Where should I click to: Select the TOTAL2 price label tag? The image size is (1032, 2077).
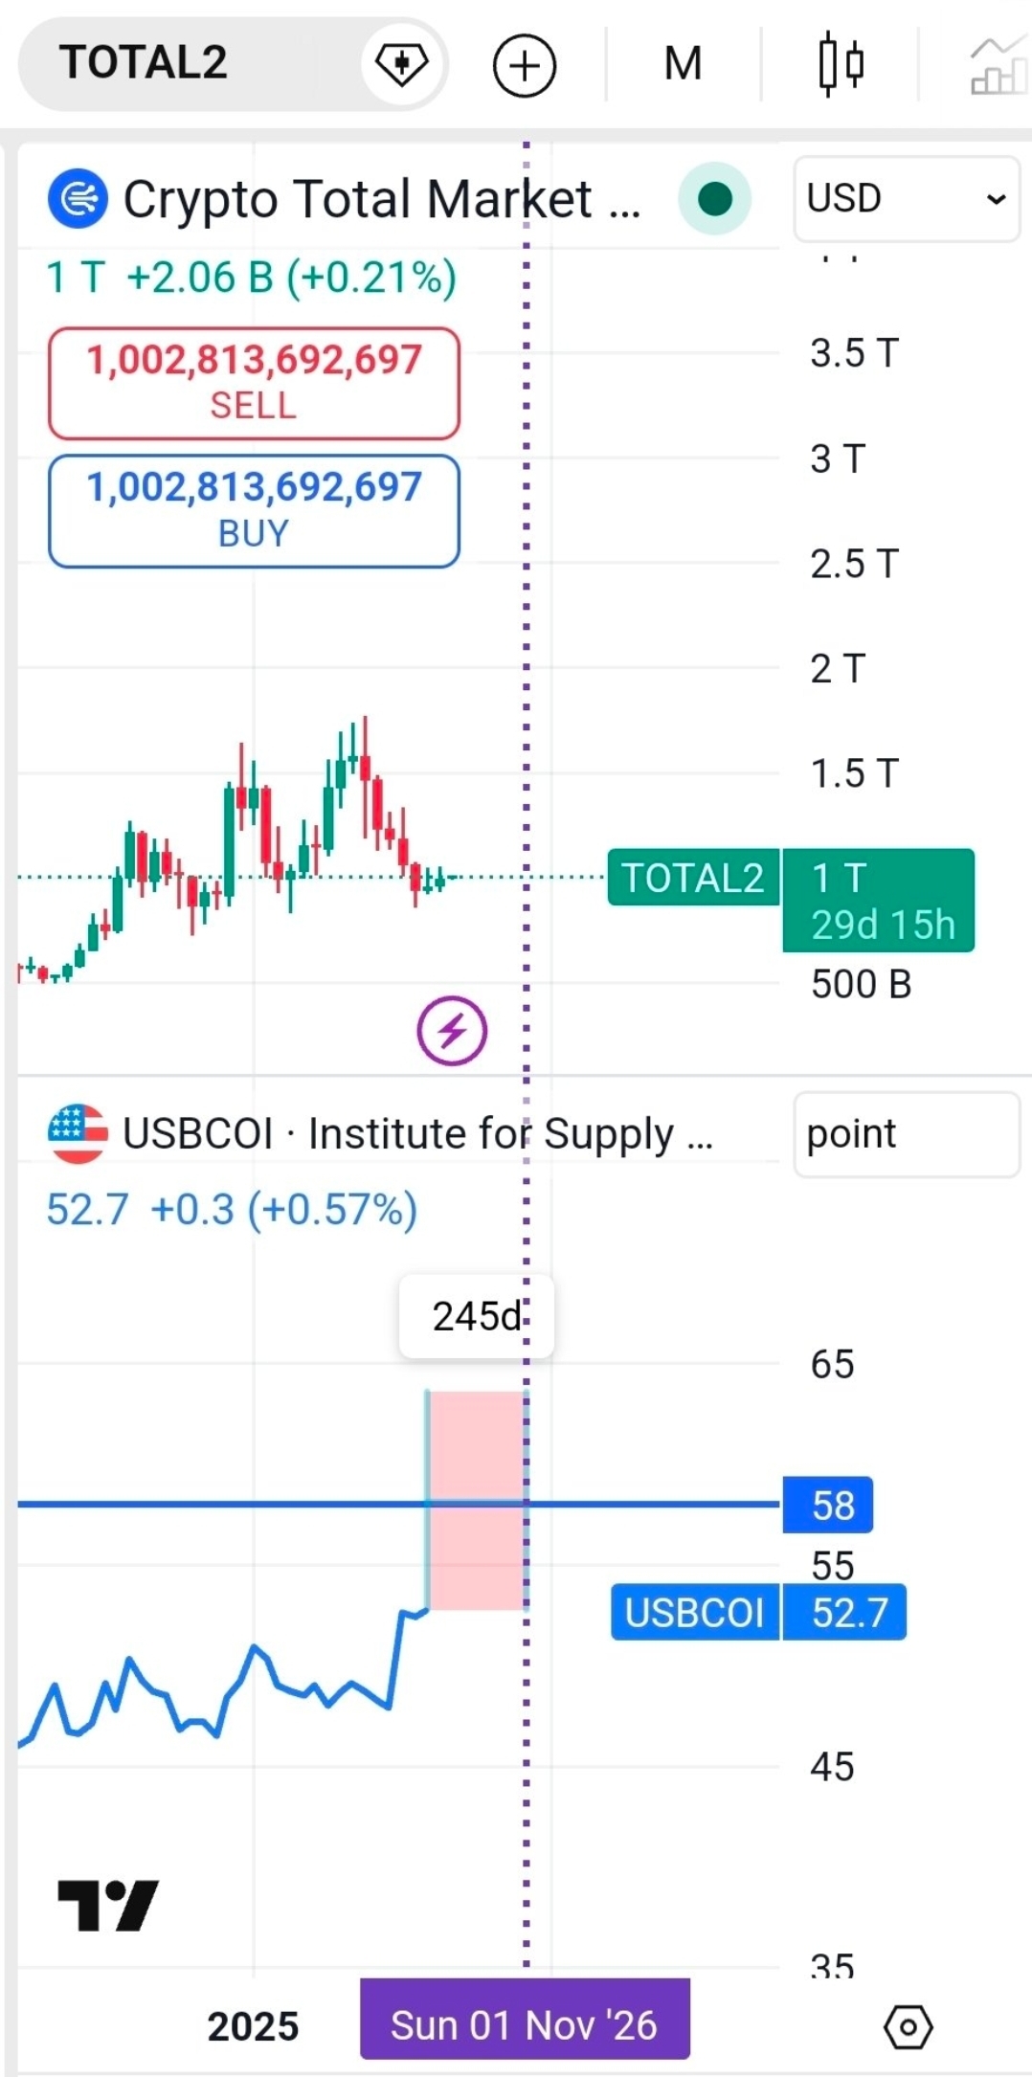693,878
